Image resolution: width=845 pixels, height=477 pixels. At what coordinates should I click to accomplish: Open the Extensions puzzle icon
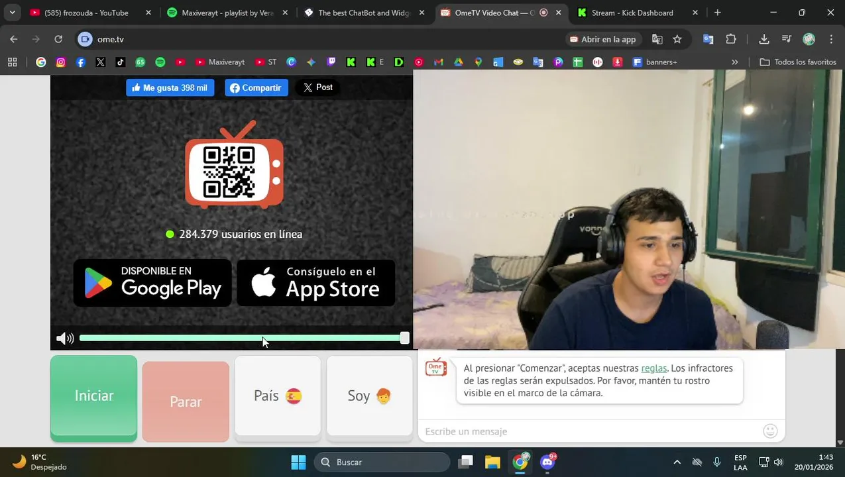[x=731, y=39]
